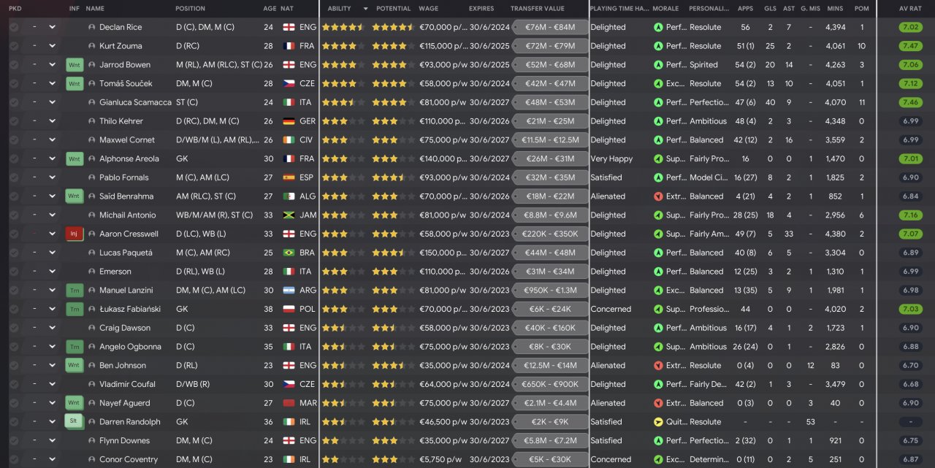Sort the squad by the Ability column

(340, 9)
